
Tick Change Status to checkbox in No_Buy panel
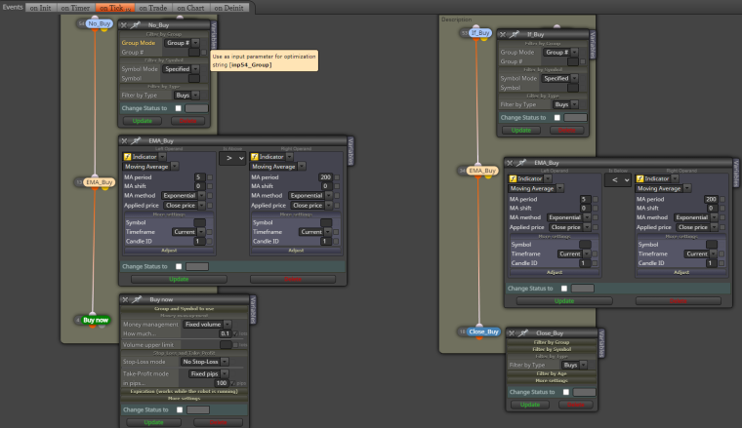click(179, 108)
